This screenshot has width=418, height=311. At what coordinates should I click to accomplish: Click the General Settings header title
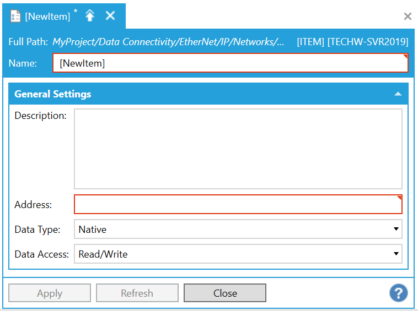pyautogui.click(x=53, y=94)
